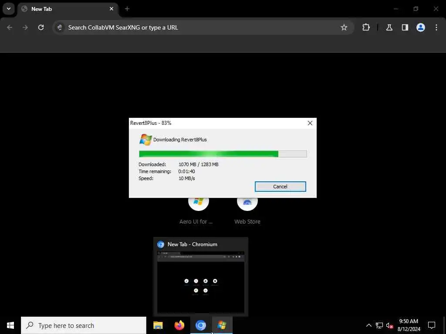Image resolution: width=446 pixels, height=334 pixels.
Task: Click the Type here to search box
Action: click(84, 325)
